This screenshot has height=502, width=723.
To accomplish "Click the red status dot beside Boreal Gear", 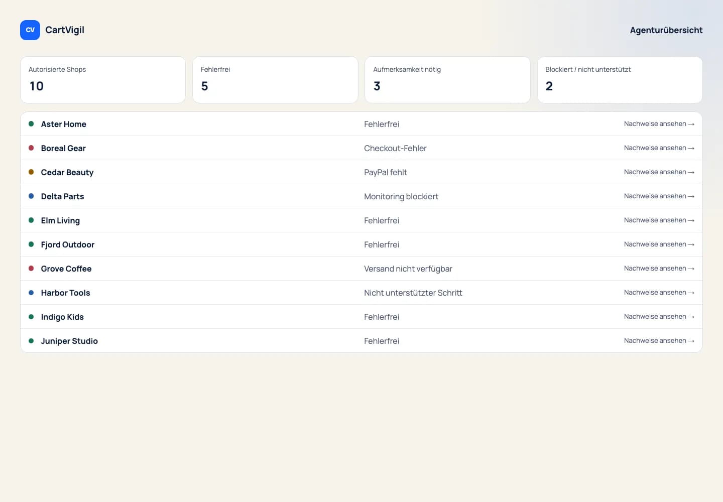I will pyautogui.click(x=31, y=148).
